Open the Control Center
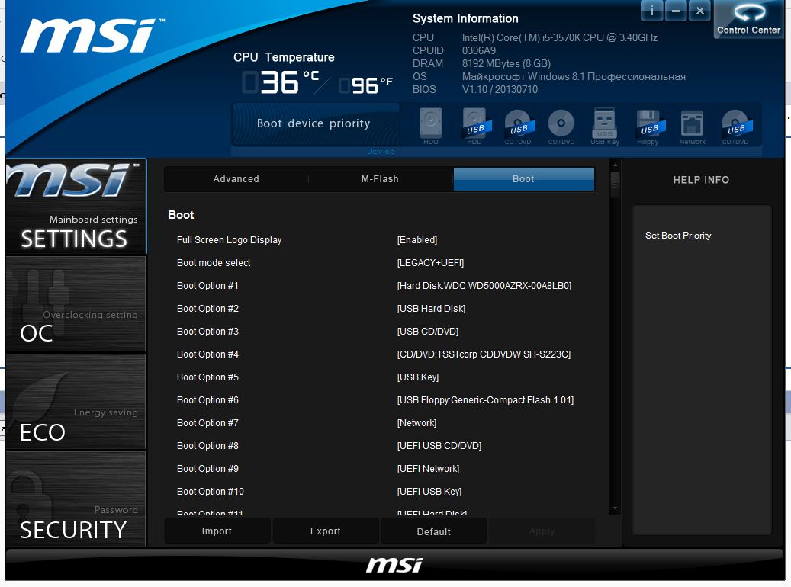791x587 pixels. [x=748, y=19]
